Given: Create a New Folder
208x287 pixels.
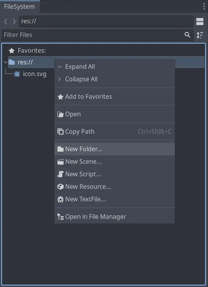Looking at the screenshot, I should (115, 149).
